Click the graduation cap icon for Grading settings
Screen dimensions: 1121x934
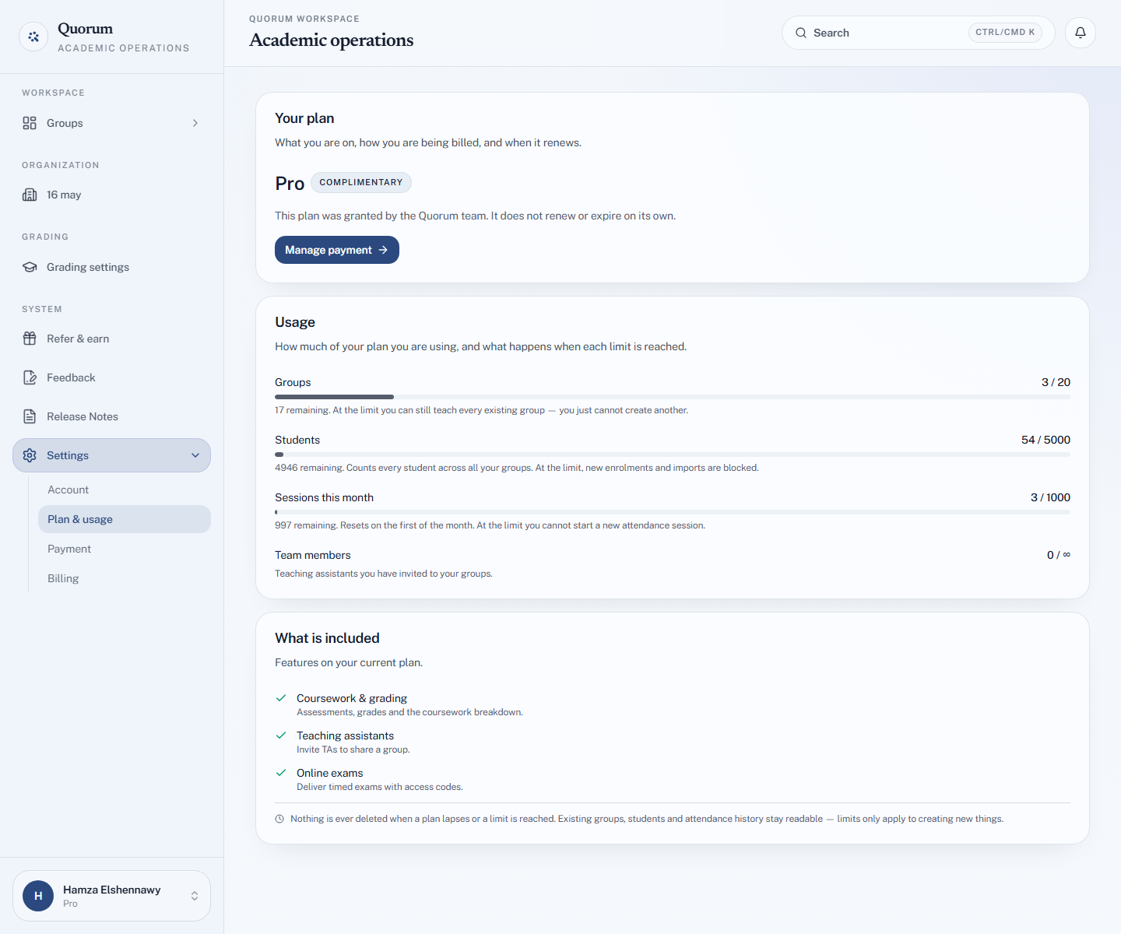pyautogui.click(x=30, y=267)
